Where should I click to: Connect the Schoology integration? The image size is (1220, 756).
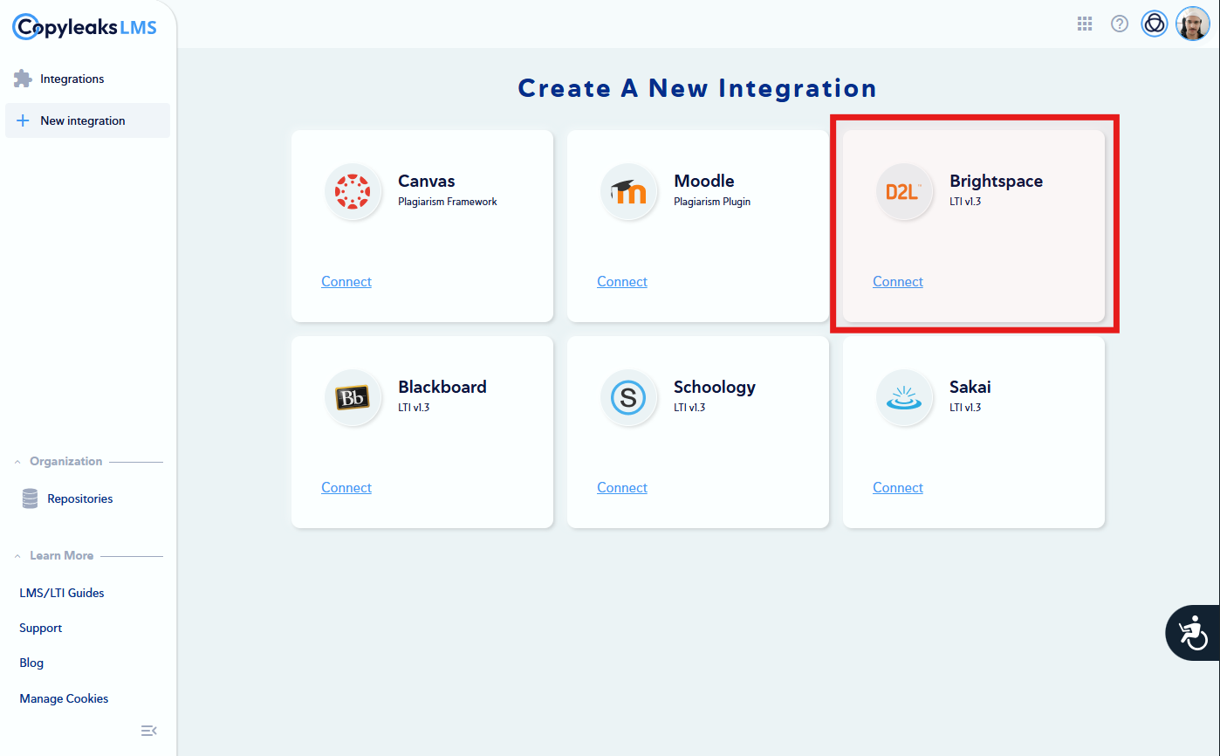pyautogui.click(x=622, y=487)
